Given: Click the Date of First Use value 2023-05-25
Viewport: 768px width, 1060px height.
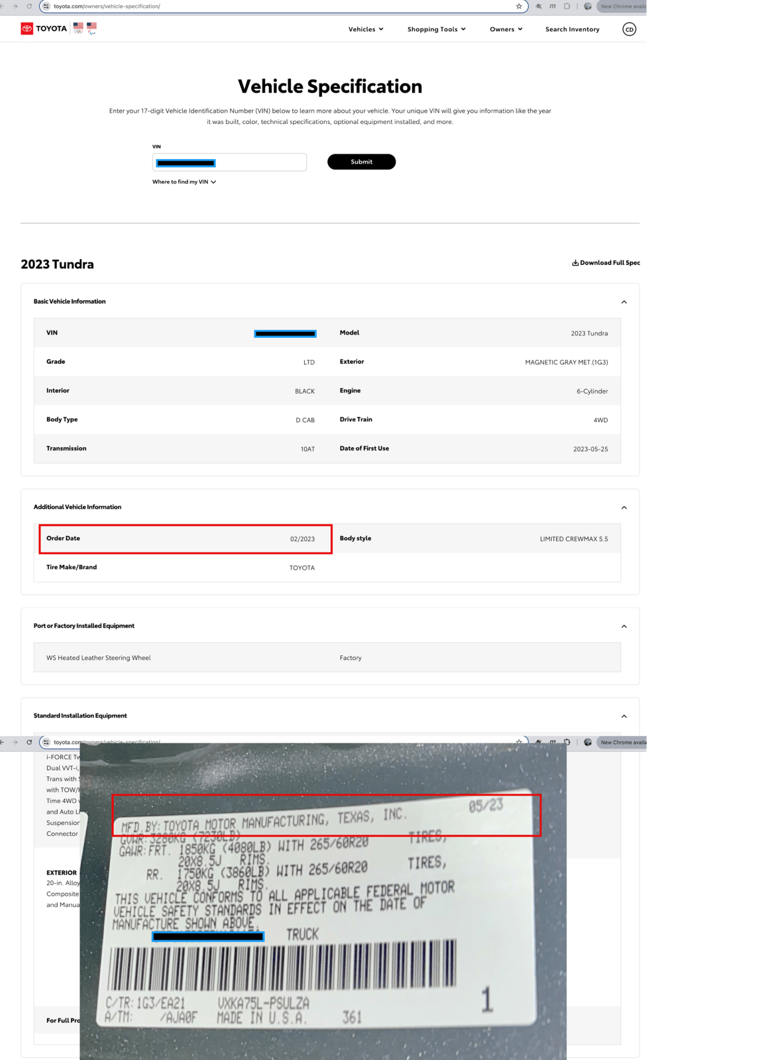Looking at the screenshot, I should pos(590,449).
